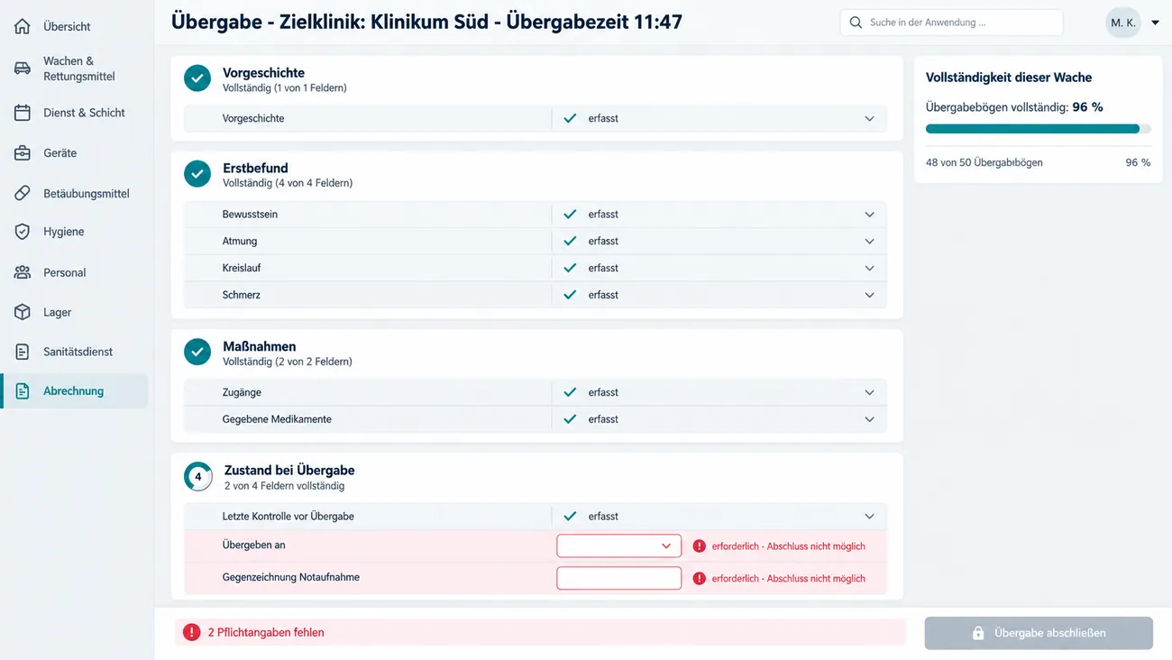Click the Übergabebögen completeness progress bar
The width and height of the screenshot is (1172, 660).
click(x=1038, y=129)
